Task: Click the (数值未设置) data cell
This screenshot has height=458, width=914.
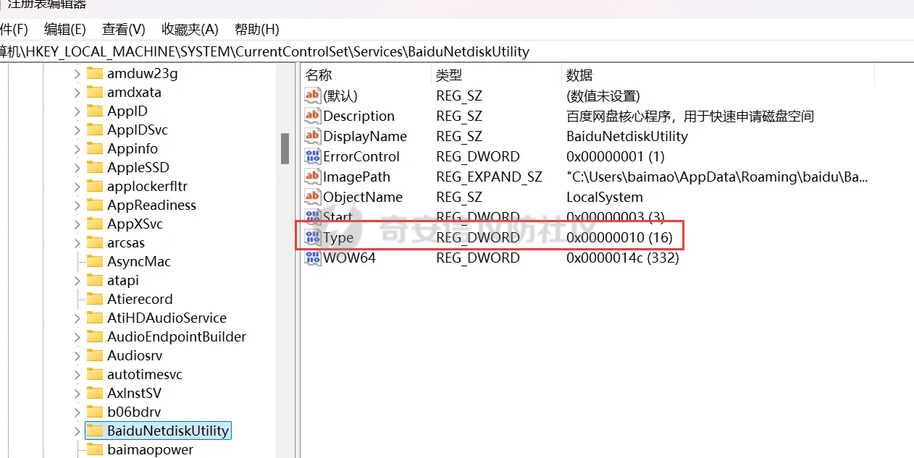Action: (x=603, y=96)
